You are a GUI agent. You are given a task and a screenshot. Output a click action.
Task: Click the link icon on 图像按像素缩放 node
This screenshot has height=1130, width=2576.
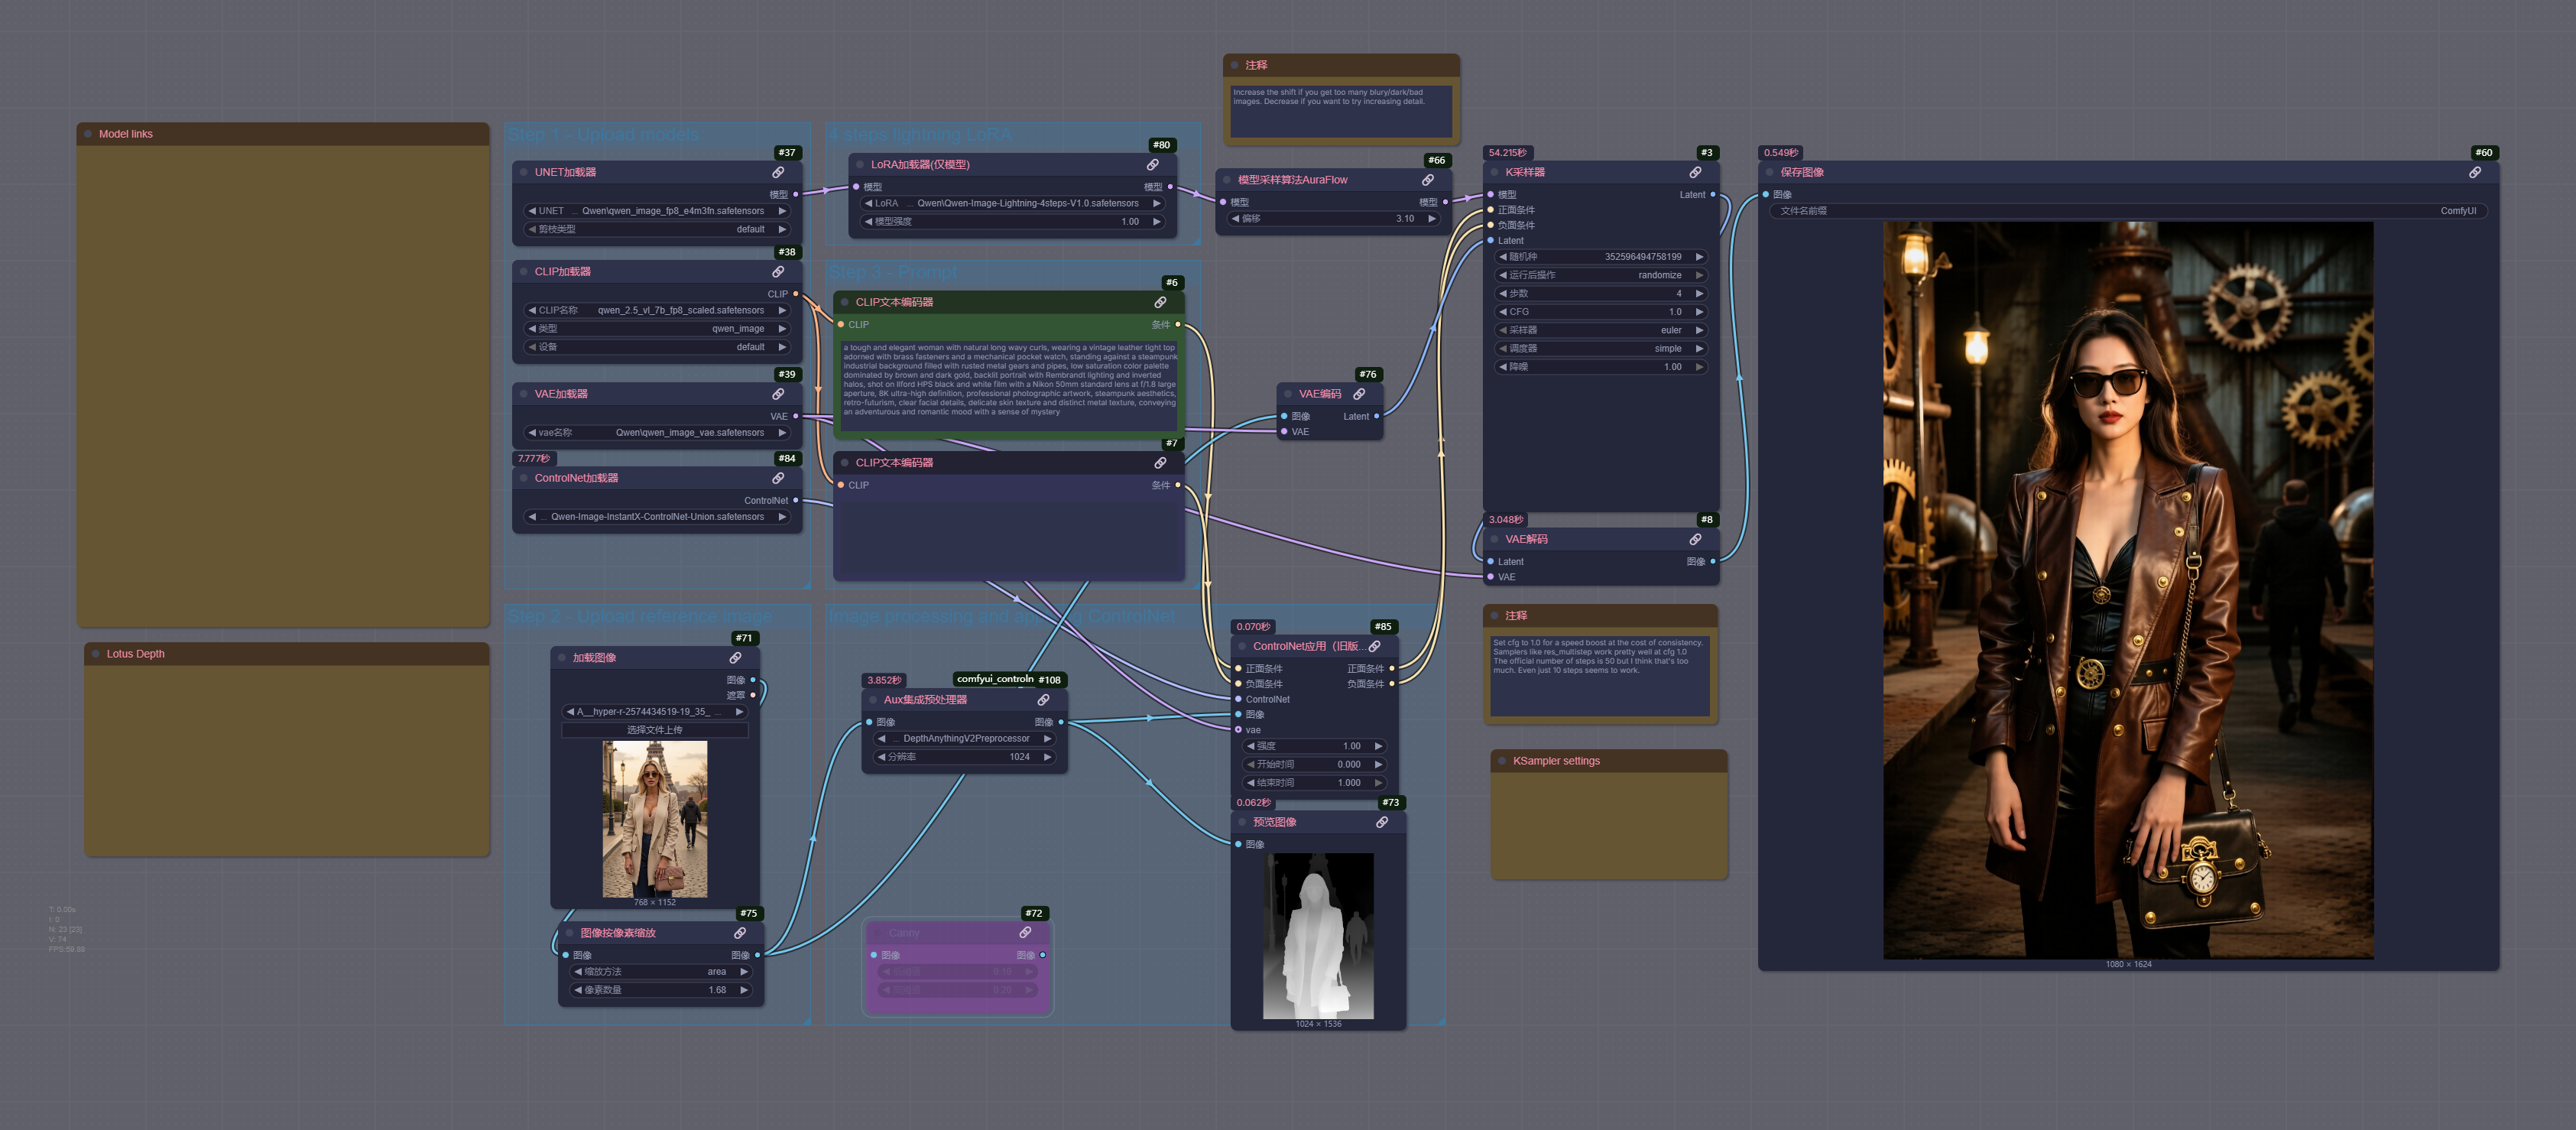click(740, 933)
